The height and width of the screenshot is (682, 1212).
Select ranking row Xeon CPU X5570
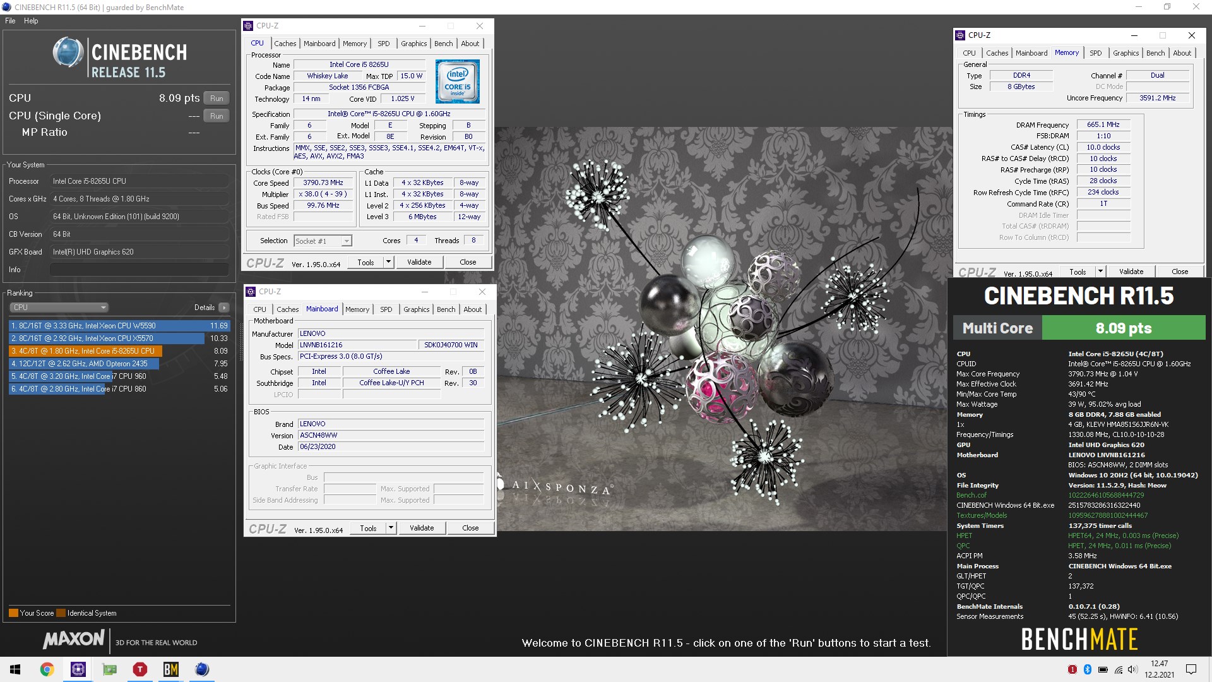tap(119, 338)
